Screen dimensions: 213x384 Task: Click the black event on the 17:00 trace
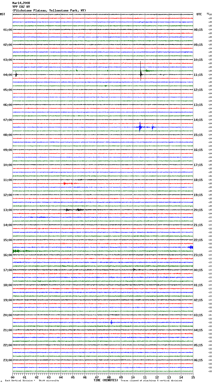pyautogui.click(x=134, y=270)
